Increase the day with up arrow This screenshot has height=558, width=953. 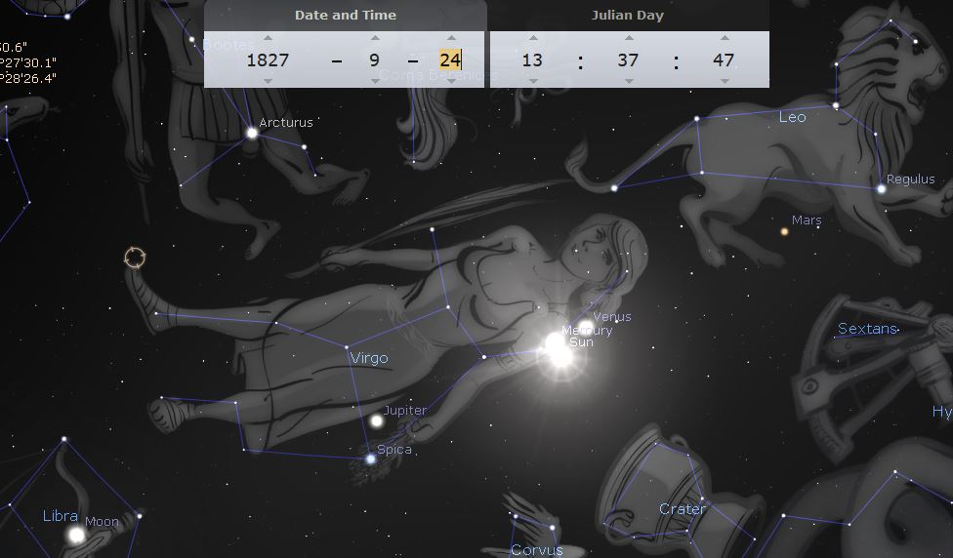pos(451,38)
